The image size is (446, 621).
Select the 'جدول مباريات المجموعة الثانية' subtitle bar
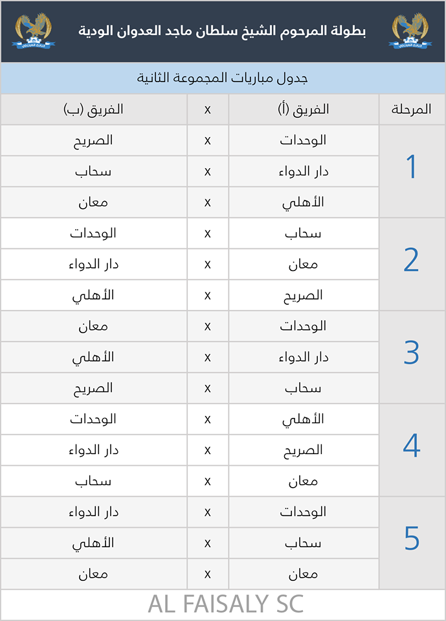tap(223, 78)
